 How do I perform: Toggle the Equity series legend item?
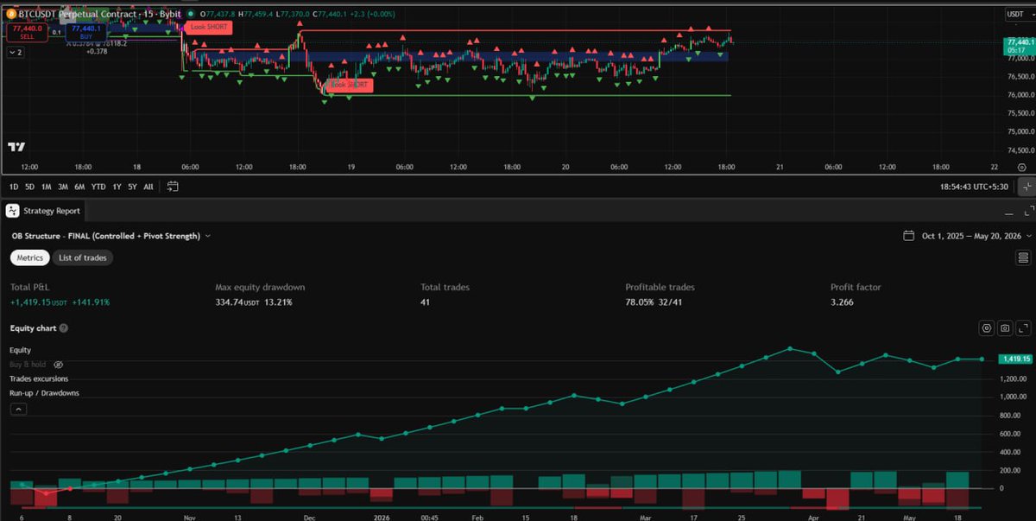tap(21, 350)
